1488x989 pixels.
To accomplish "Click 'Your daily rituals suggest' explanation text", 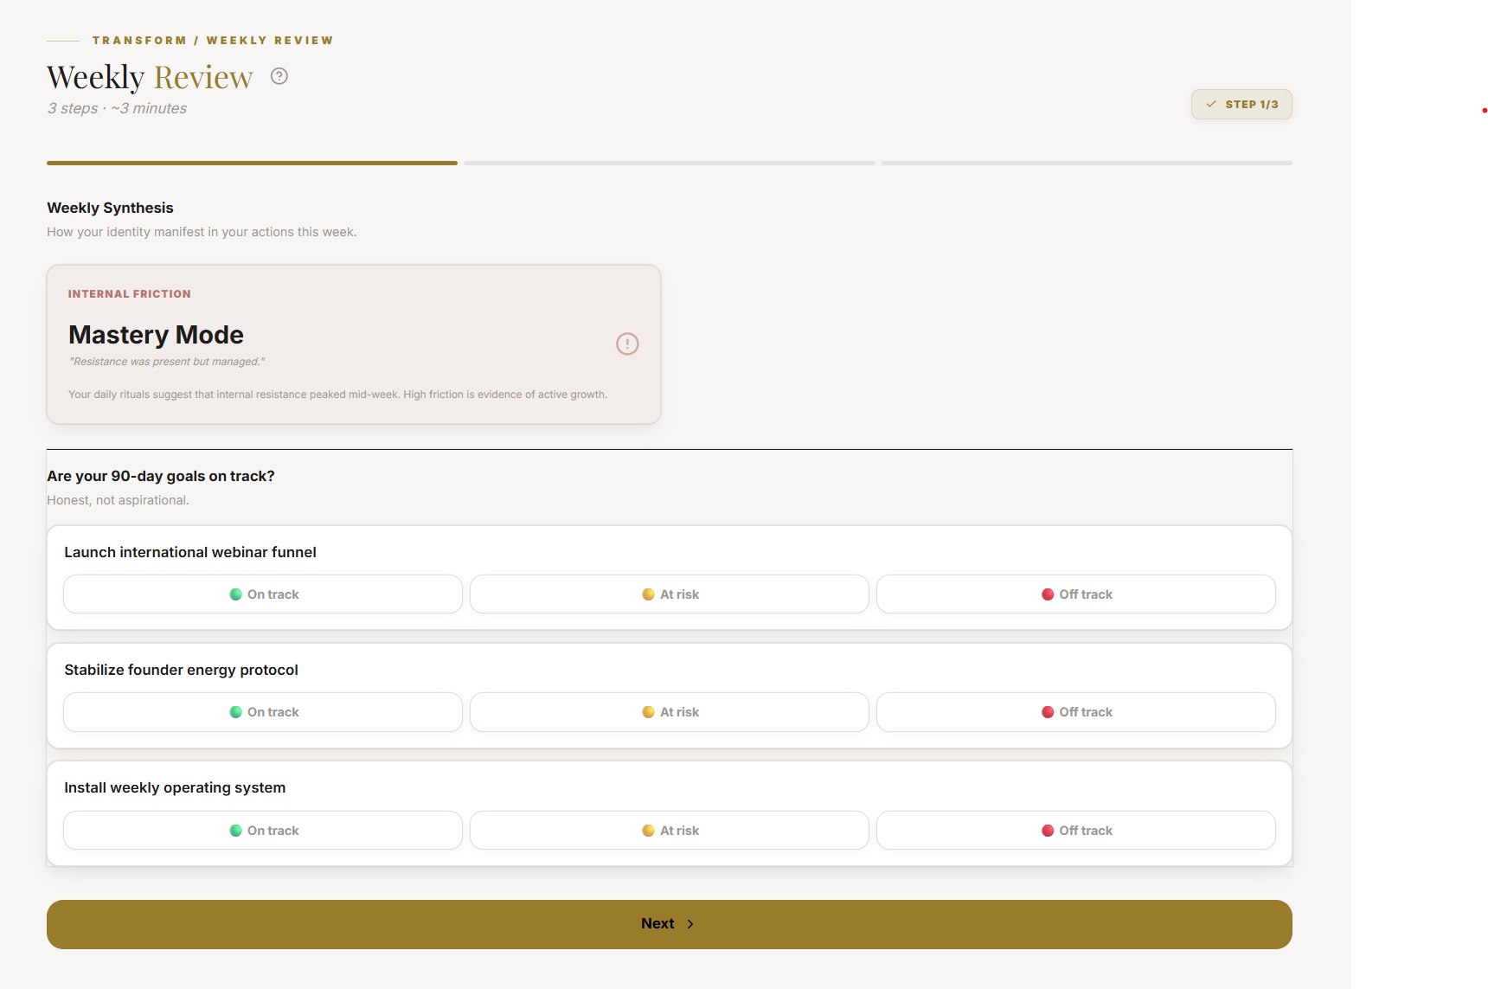I will [337, 395].
